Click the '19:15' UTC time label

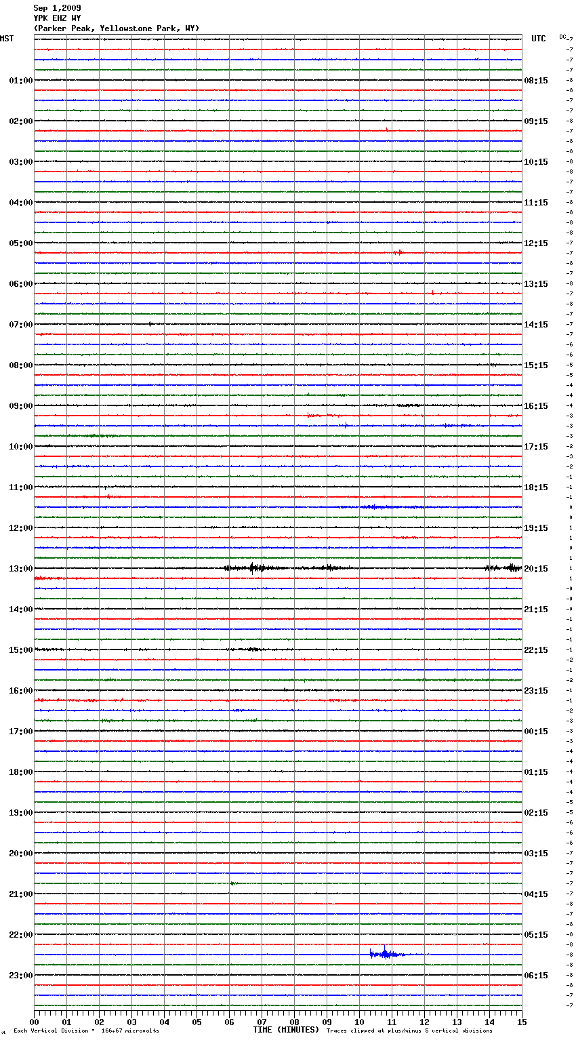tap(536, 528)
